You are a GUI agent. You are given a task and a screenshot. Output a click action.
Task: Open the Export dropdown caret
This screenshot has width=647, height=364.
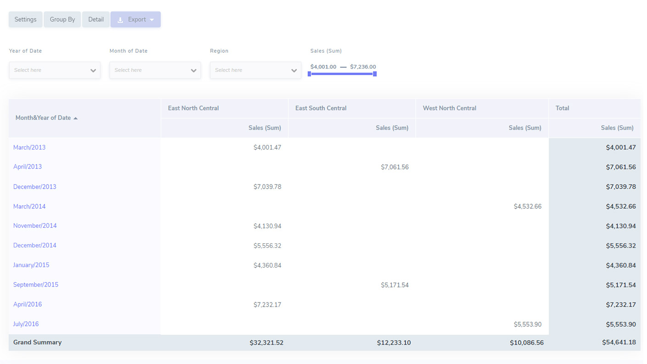152,20
